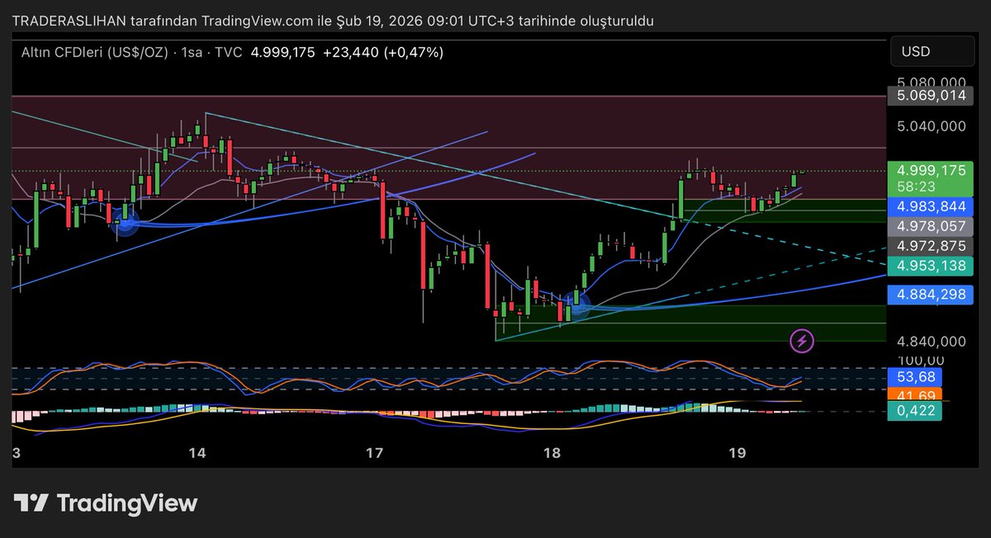Click the 5.040,000 price axis tick

(933, 126)
